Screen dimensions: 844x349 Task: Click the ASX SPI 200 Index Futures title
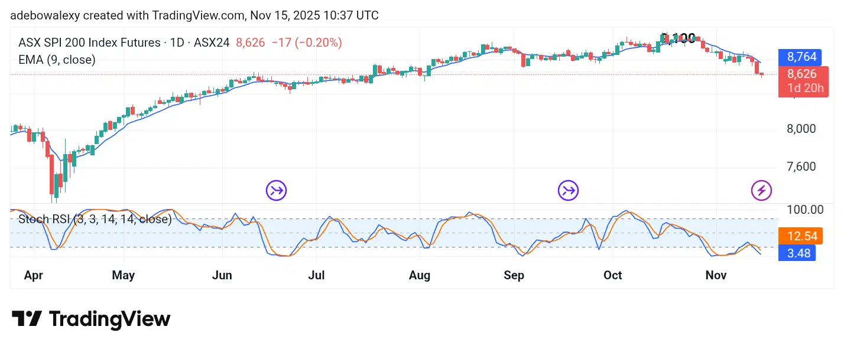pyautogui.click(x=89, y=43)
